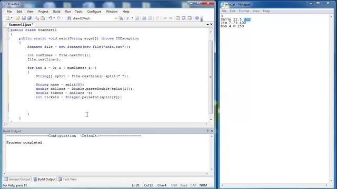Click the third workspace view panel icon
Screen dimensions: 337x189
(x=190, y=18)
